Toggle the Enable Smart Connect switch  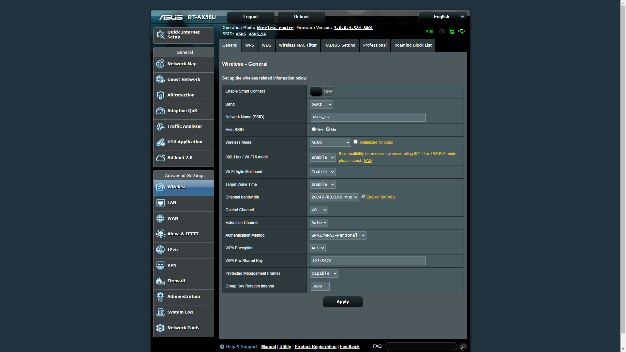321,92
